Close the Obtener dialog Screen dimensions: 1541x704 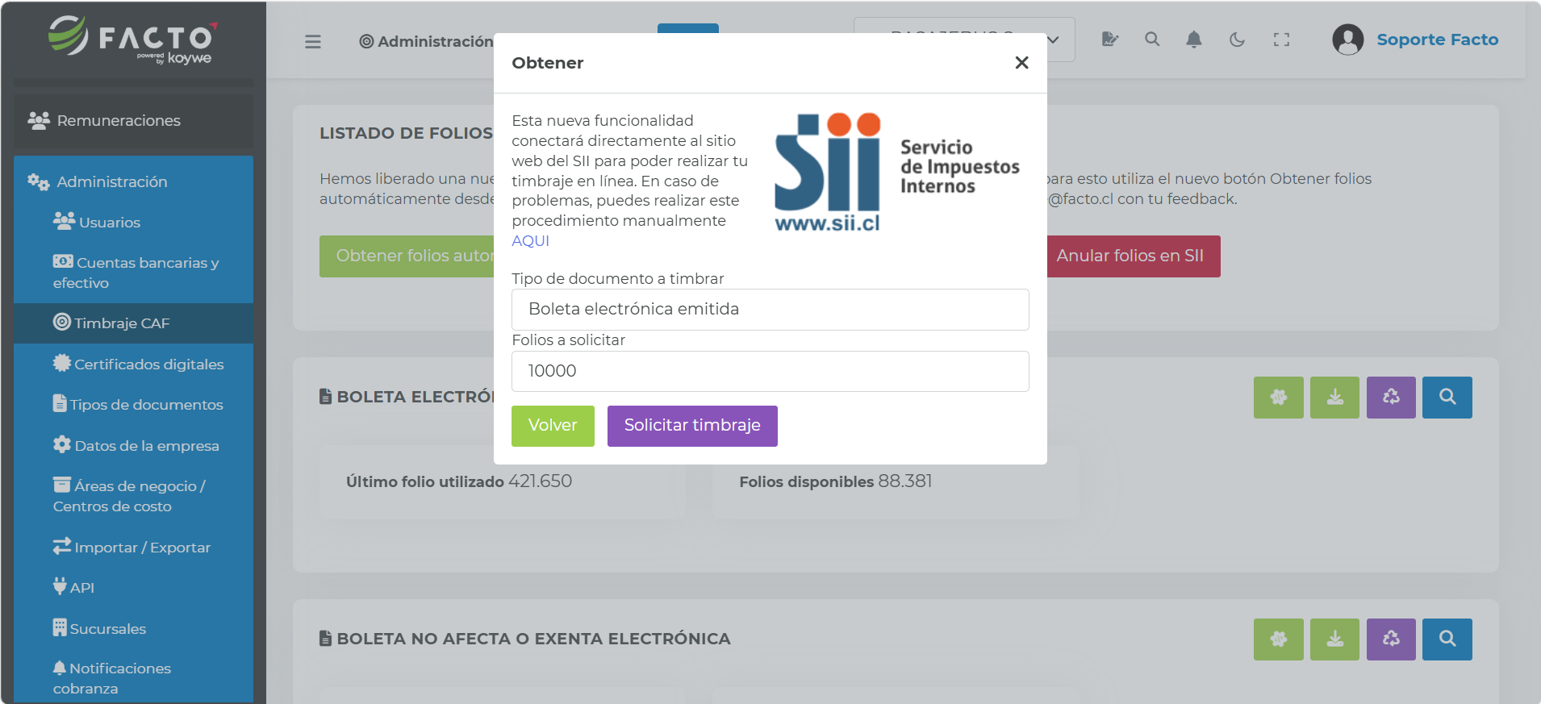tap(1021, 62)
